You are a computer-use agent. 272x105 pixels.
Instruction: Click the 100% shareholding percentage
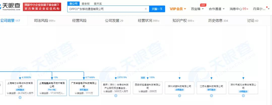pyautogui.click(x=152, y=77)
